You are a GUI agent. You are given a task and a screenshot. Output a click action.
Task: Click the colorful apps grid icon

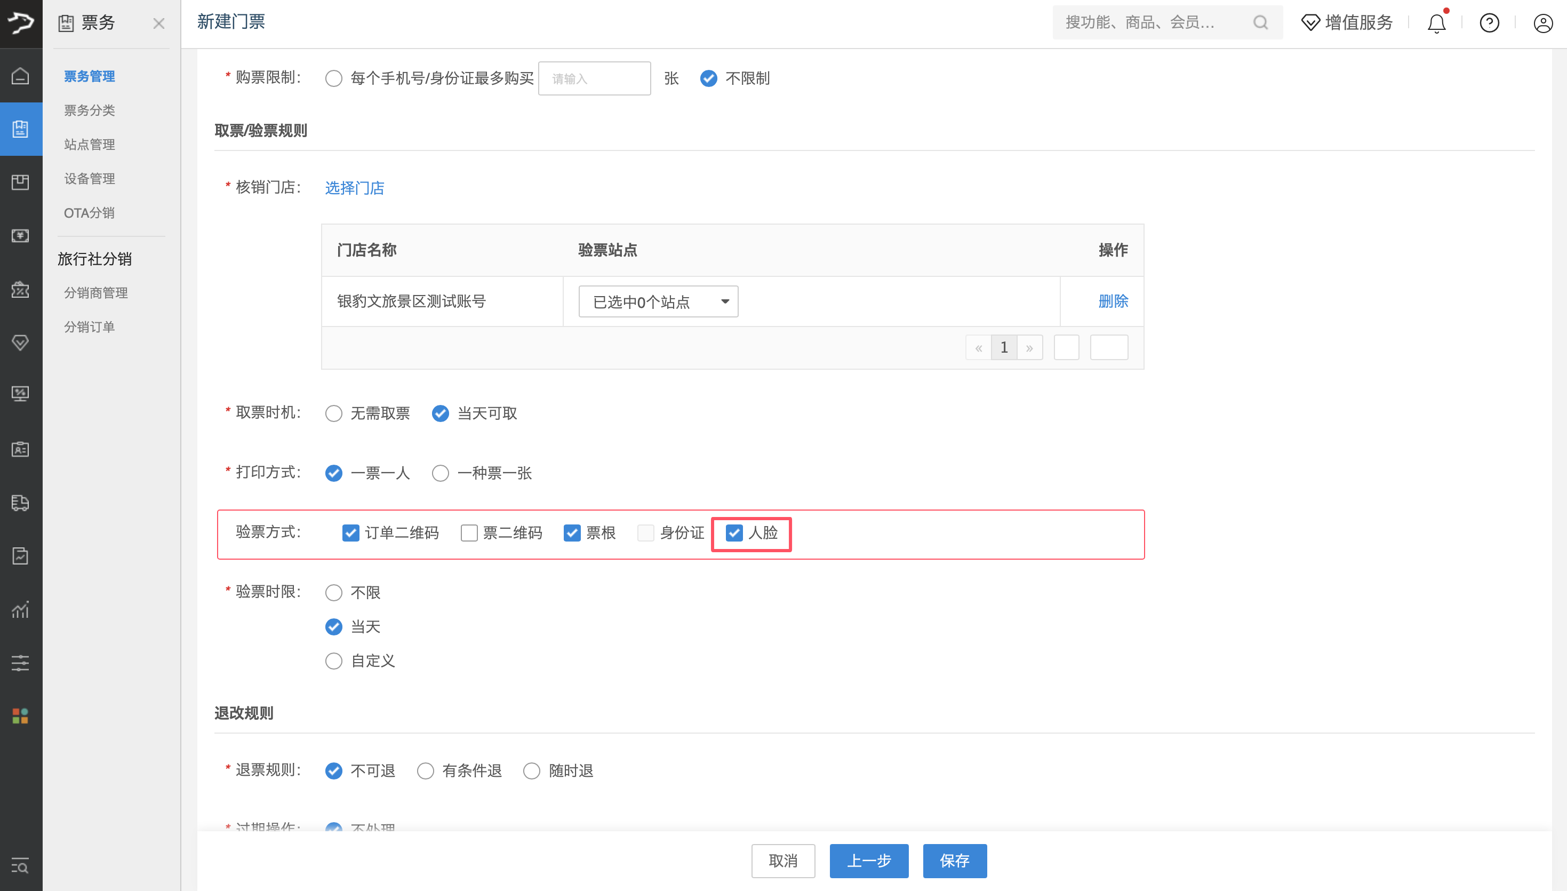coord(20,715)
